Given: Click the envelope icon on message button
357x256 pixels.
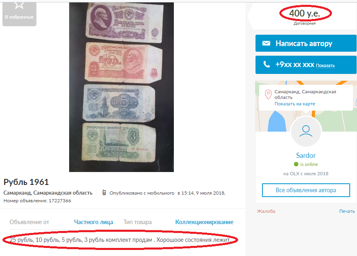Looking at the screenshot, I should (266, 43).
